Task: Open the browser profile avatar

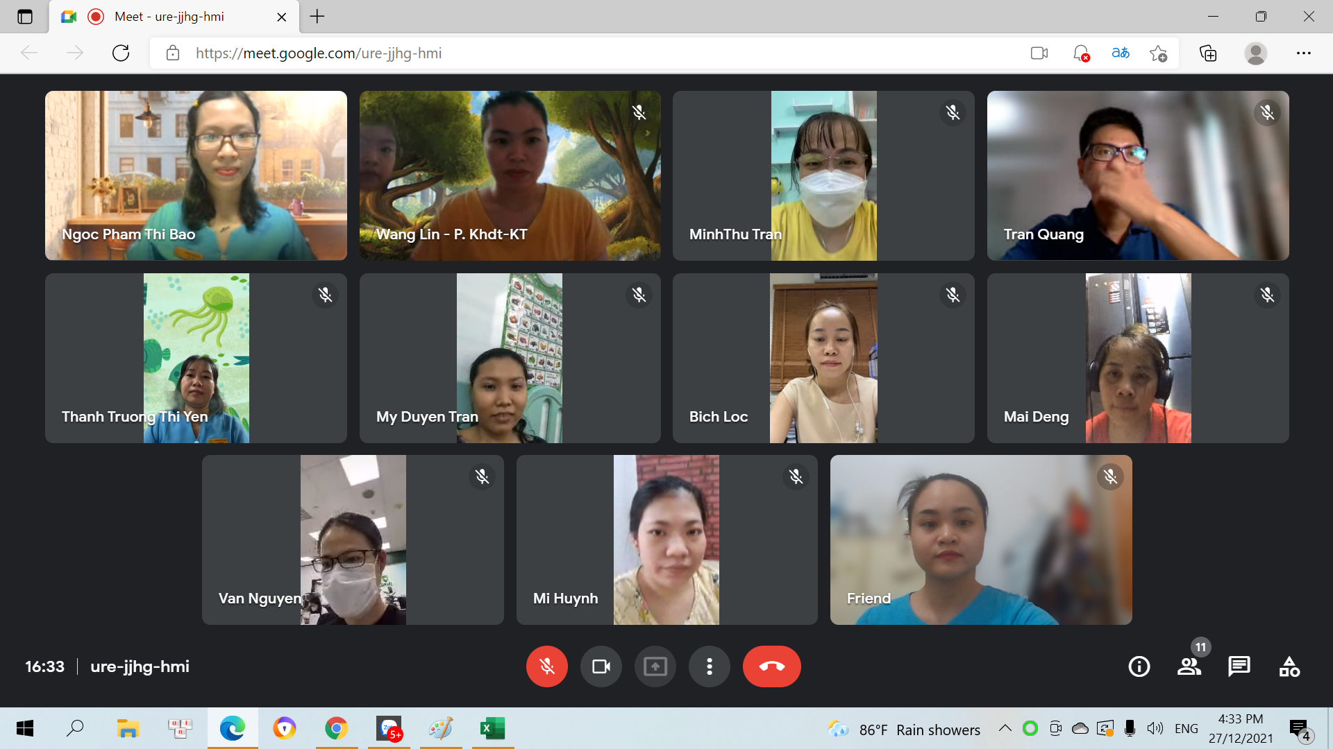Action: click(1255, 53)
